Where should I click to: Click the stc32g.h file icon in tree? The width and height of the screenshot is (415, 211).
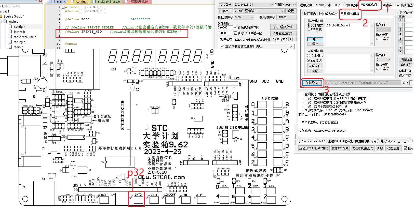[10, 42]
